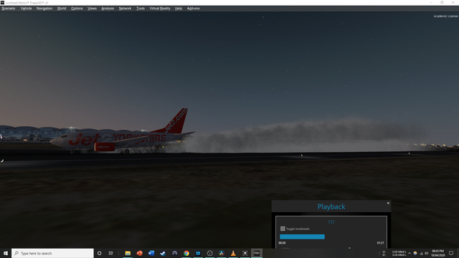Click the Playback progress bar
Screen dimensions: 459x258
302,236
